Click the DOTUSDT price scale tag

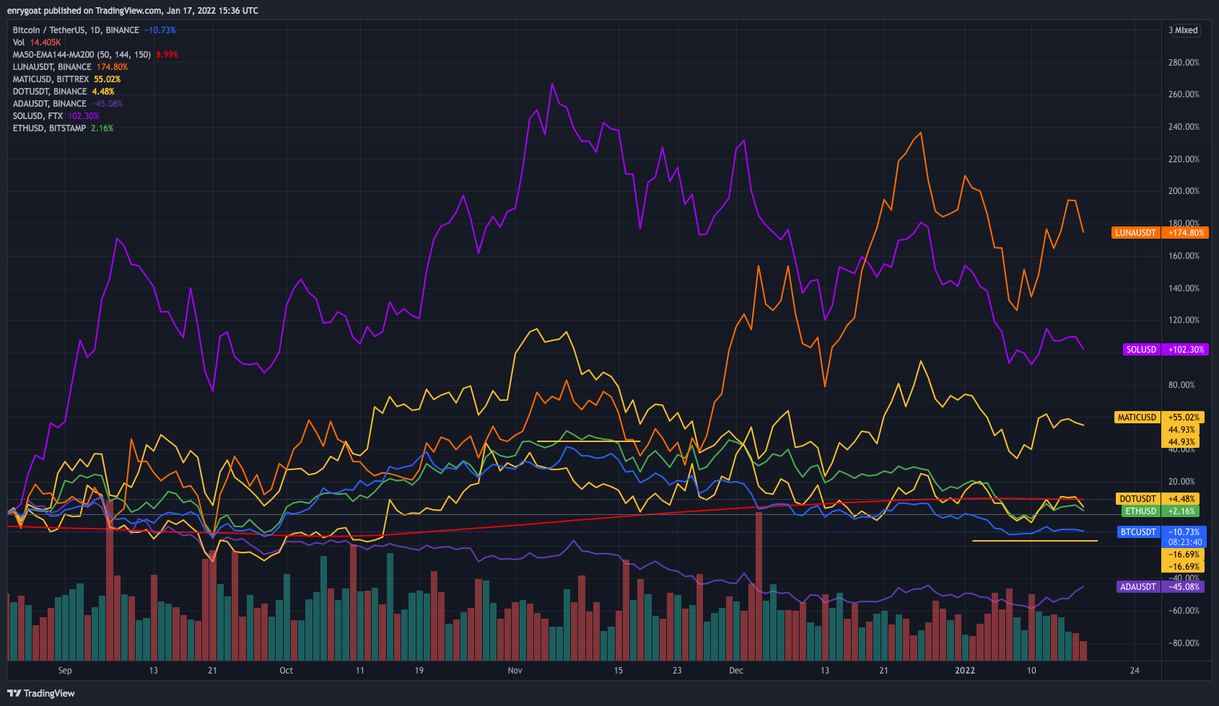coord(1138,499)
